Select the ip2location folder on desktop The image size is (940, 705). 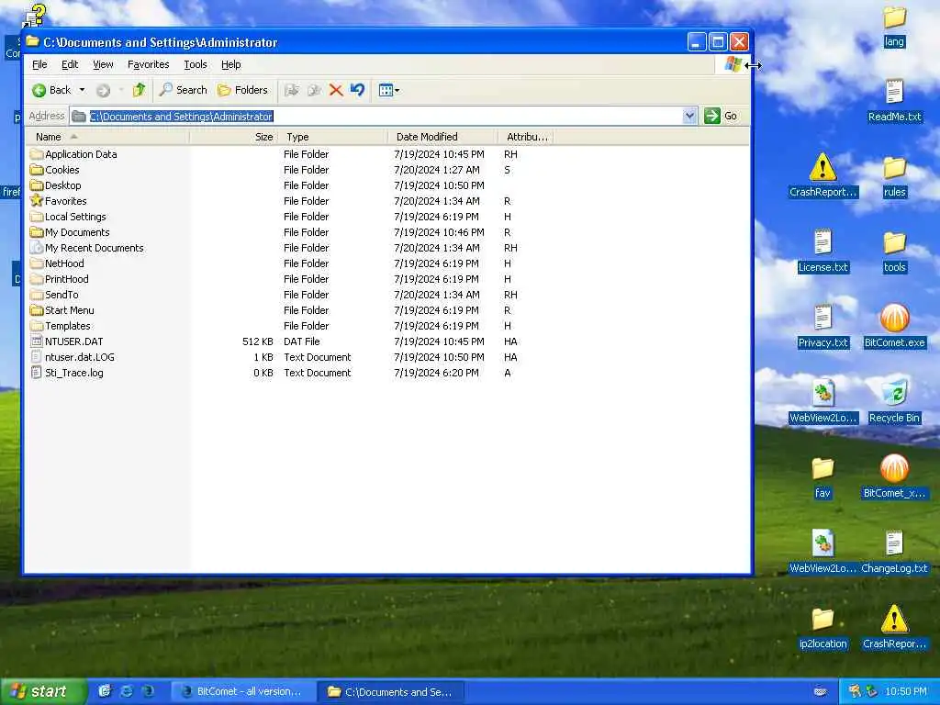pyautogui.click(x=822, y=628)
